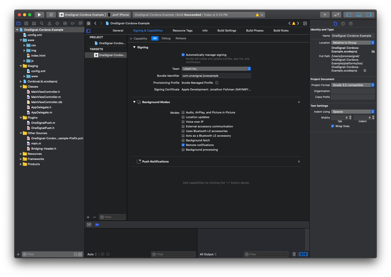Open the All Output console selector
Image resolution: width=391 pixels, height=277 pixels.
[208, 254]
